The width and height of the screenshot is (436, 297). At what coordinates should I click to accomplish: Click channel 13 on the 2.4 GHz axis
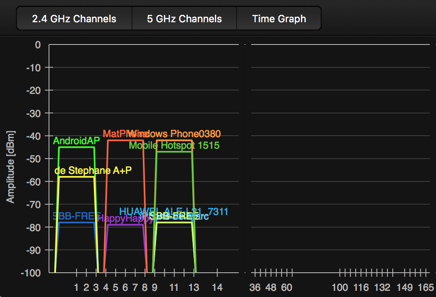pyautogui.click(x=194, y=288)
